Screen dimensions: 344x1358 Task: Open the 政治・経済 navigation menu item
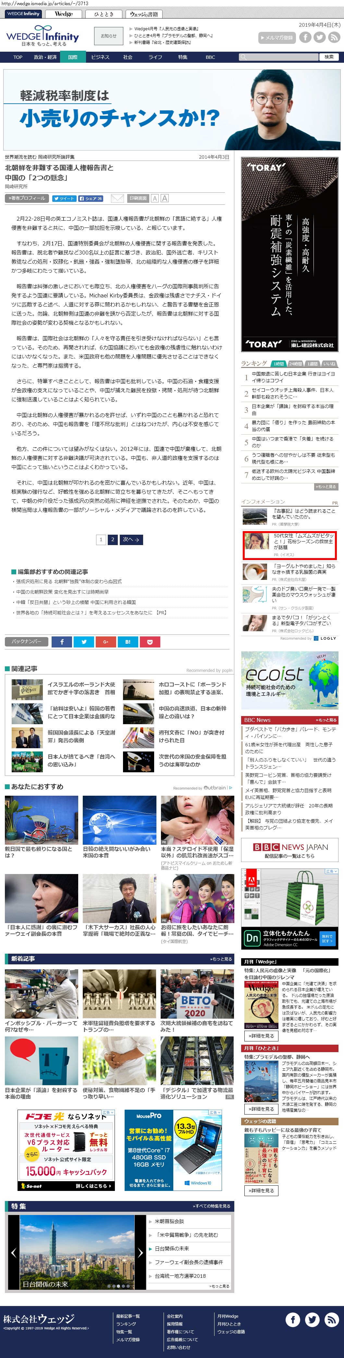pyautogui.click(x=45, y=57)
